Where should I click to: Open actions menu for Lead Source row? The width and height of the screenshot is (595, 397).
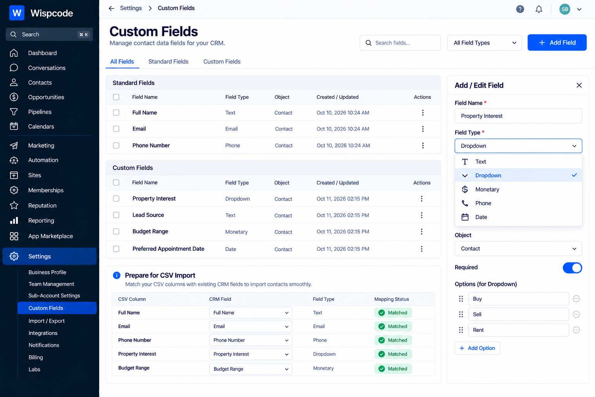[x=421, y=215]
